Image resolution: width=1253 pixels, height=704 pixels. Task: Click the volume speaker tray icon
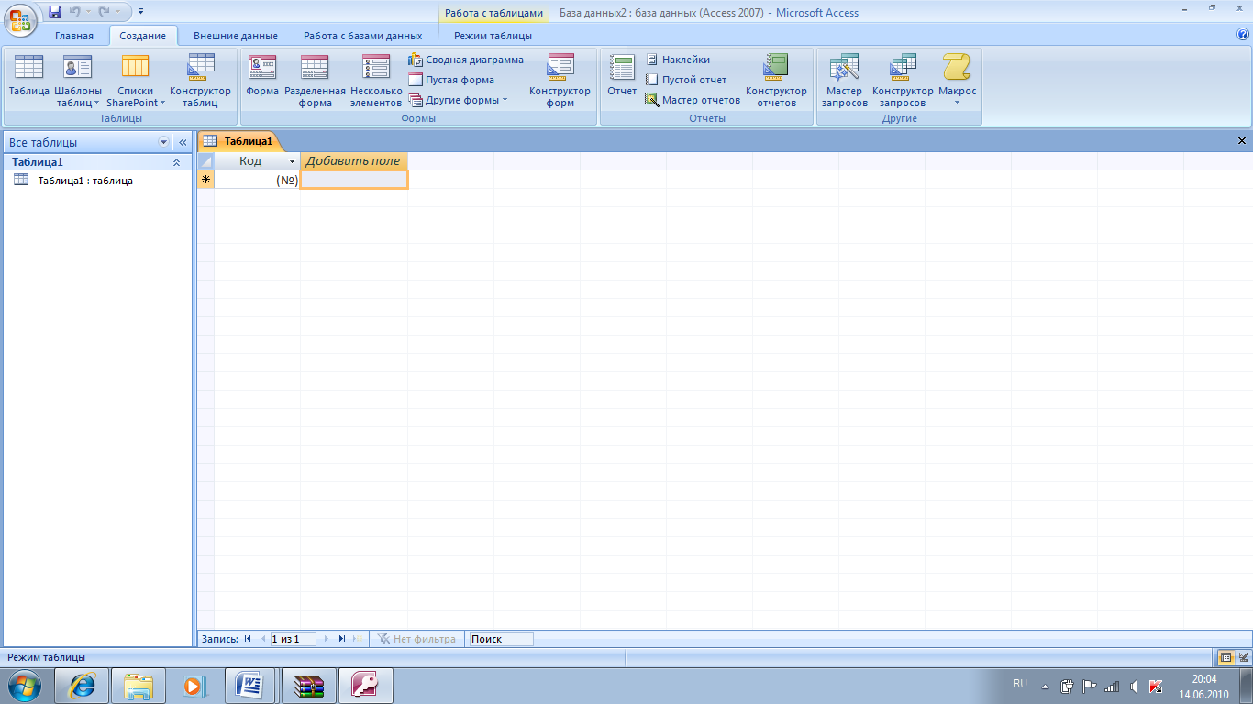click(1134, 686)
